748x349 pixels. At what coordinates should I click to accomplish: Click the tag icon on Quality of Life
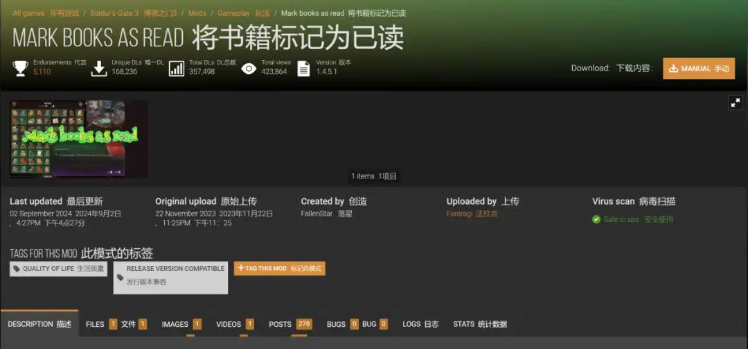17,269
